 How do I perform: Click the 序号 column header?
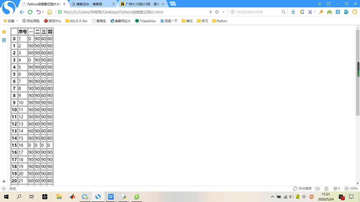23,32
